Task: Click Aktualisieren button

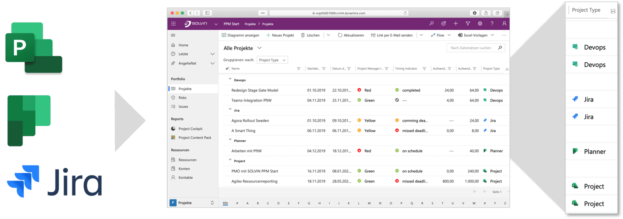Action: click(351, 35)
